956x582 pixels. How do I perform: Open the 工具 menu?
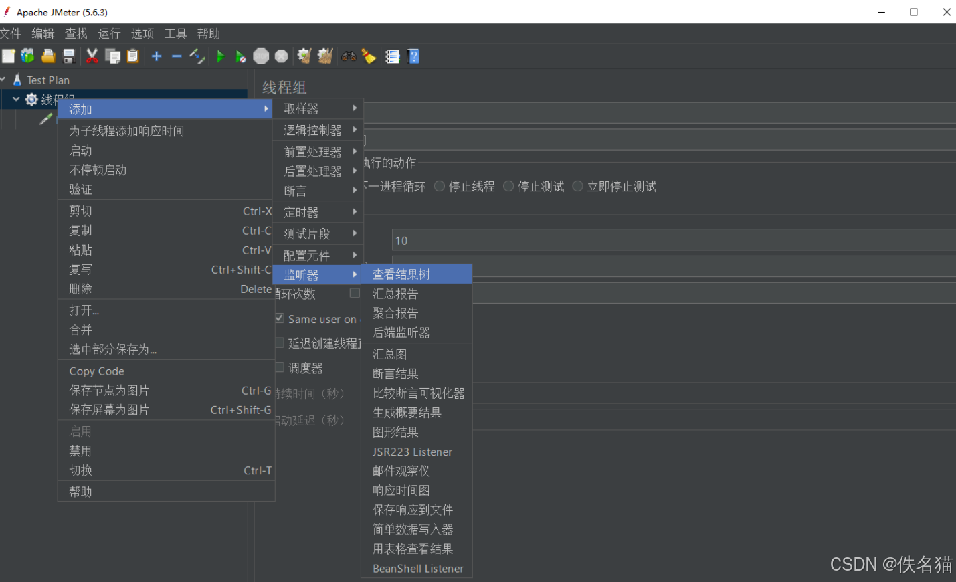point(176,33)
